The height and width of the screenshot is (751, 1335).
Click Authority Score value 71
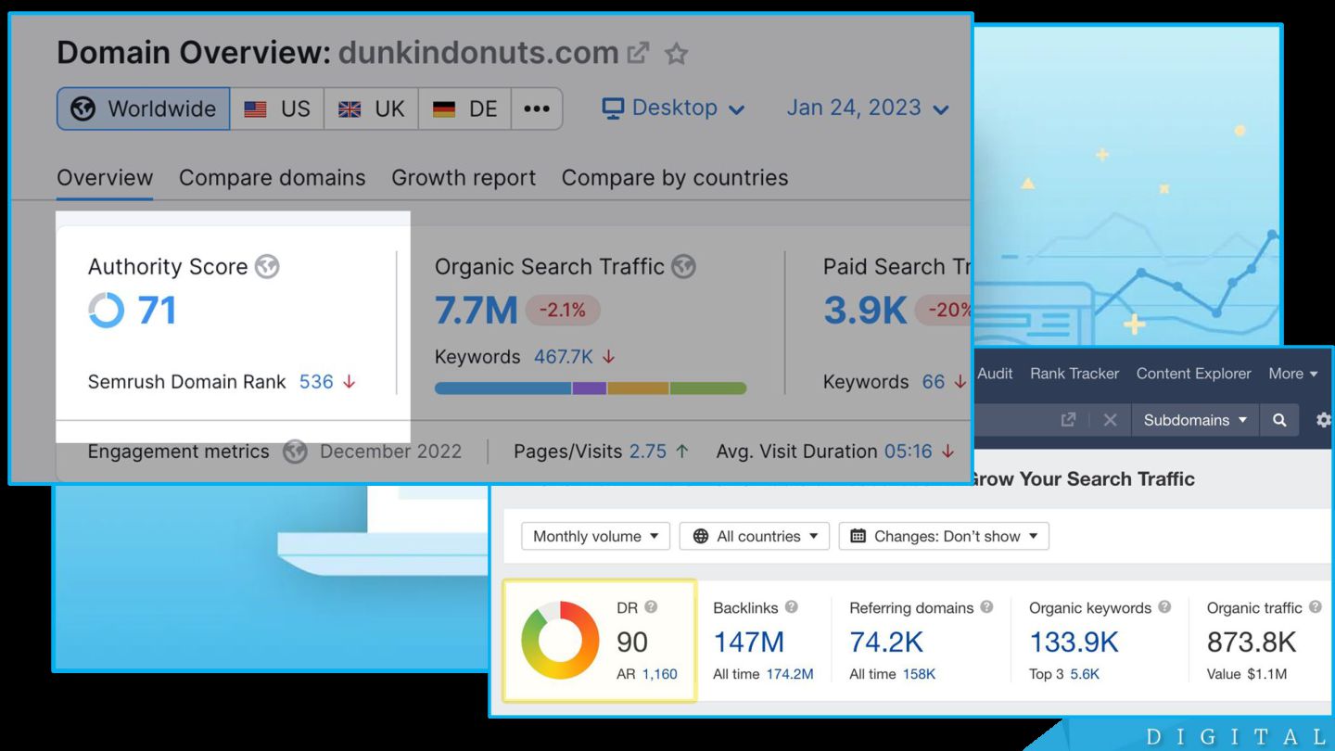click(x=157, y=311)
